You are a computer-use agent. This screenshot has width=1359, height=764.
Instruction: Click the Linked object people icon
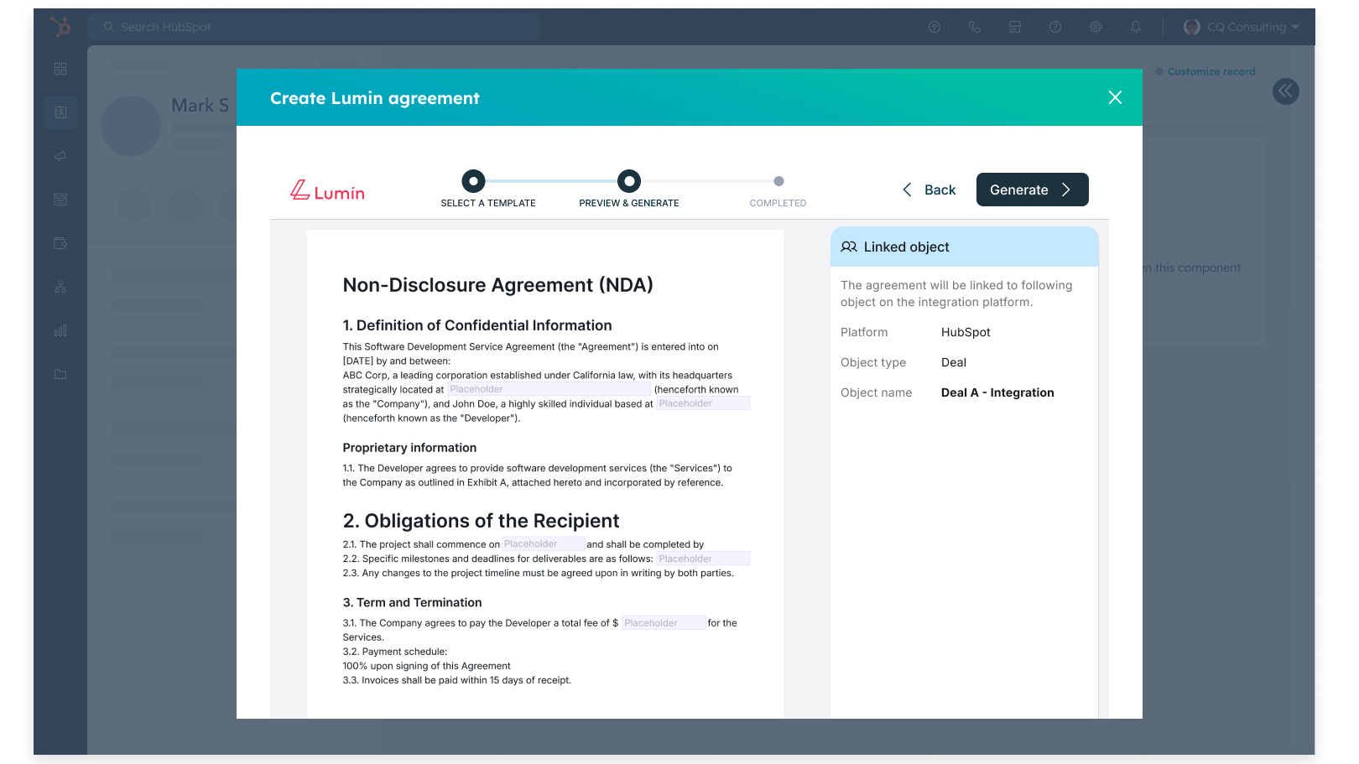(x=849, y=247)
